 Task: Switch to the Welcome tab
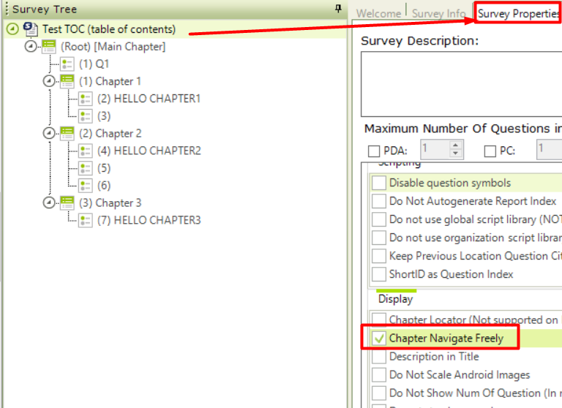point(378,14)
